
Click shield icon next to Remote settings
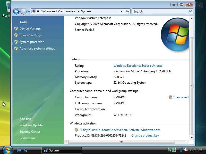point(16,35)
